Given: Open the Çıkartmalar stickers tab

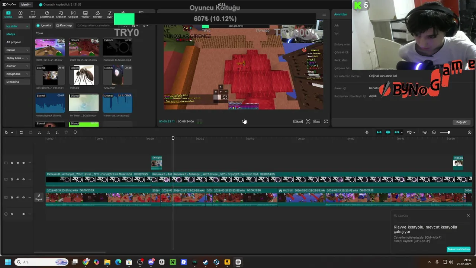Looking at the screenshot, I should (x=47, y=14).
